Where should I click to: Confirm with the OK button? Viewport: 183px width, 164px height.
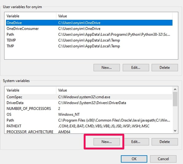[x=134, y=159]
